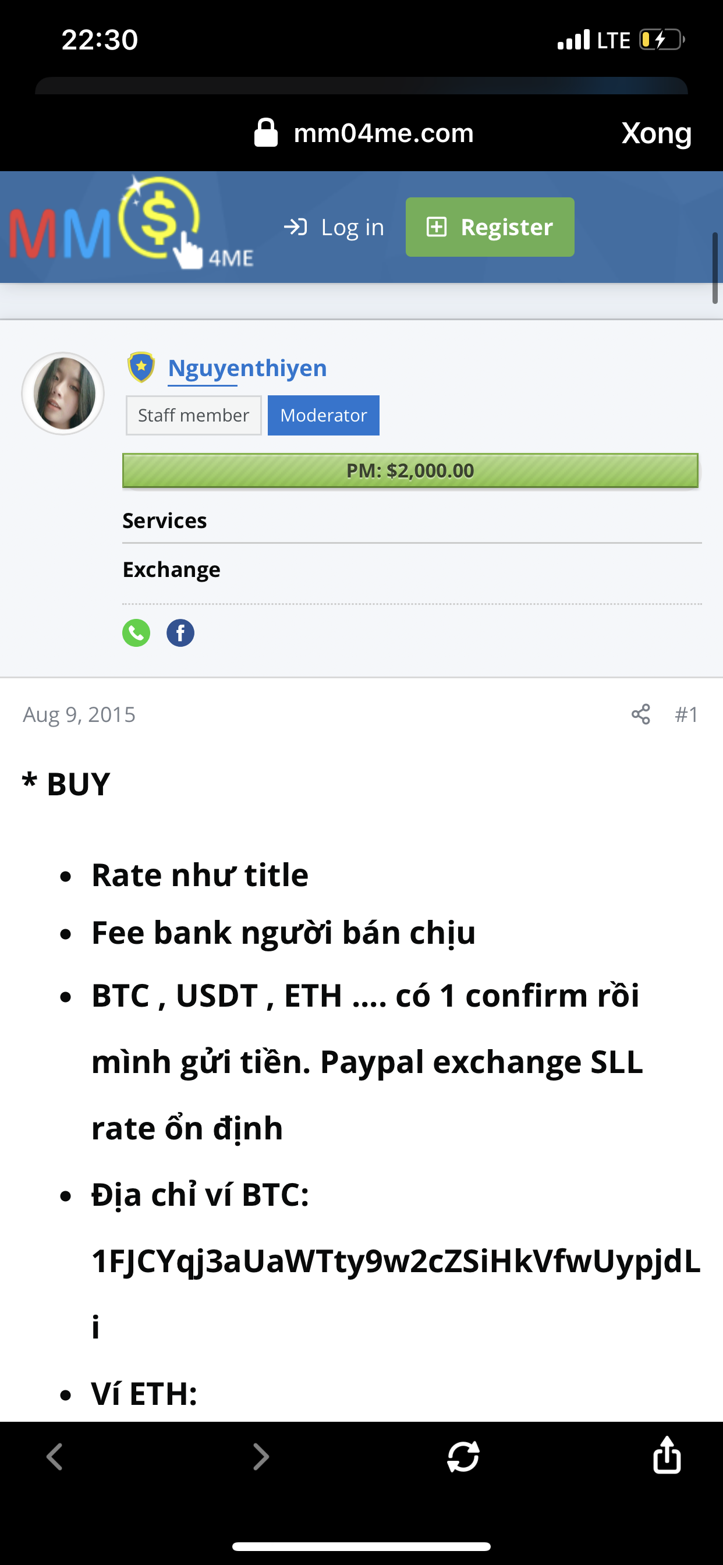The width and height of the screenshot is (723, 1565).
Task: Click the Log in link
Action: (x=334, y=227)
